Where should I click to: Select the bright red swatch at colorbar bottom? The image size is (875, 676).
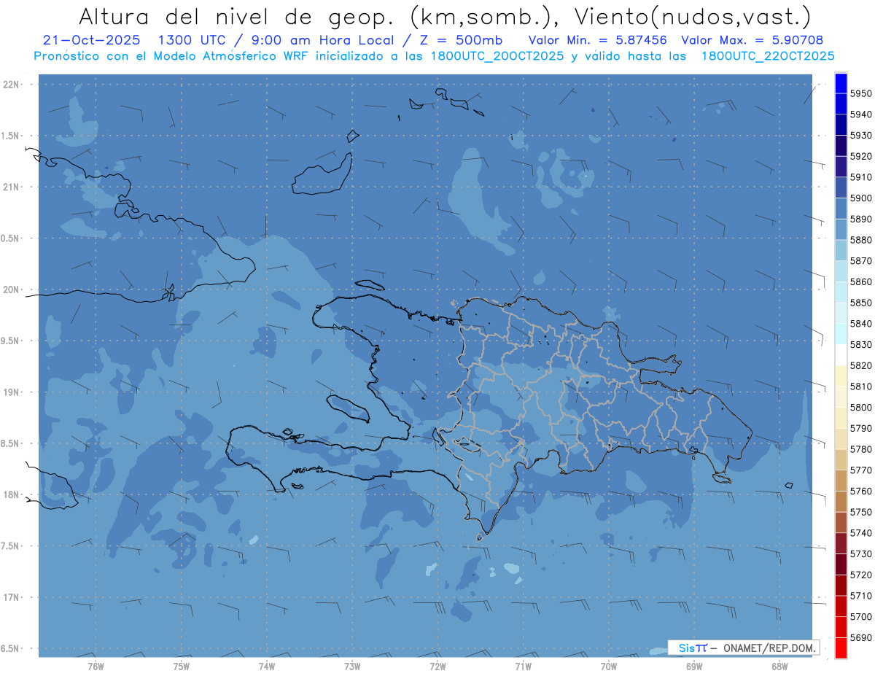(x=841, y=648)
